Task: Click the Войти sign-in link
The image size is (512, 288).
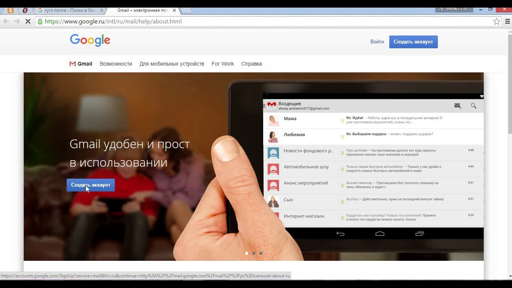Action: [377, 42]
